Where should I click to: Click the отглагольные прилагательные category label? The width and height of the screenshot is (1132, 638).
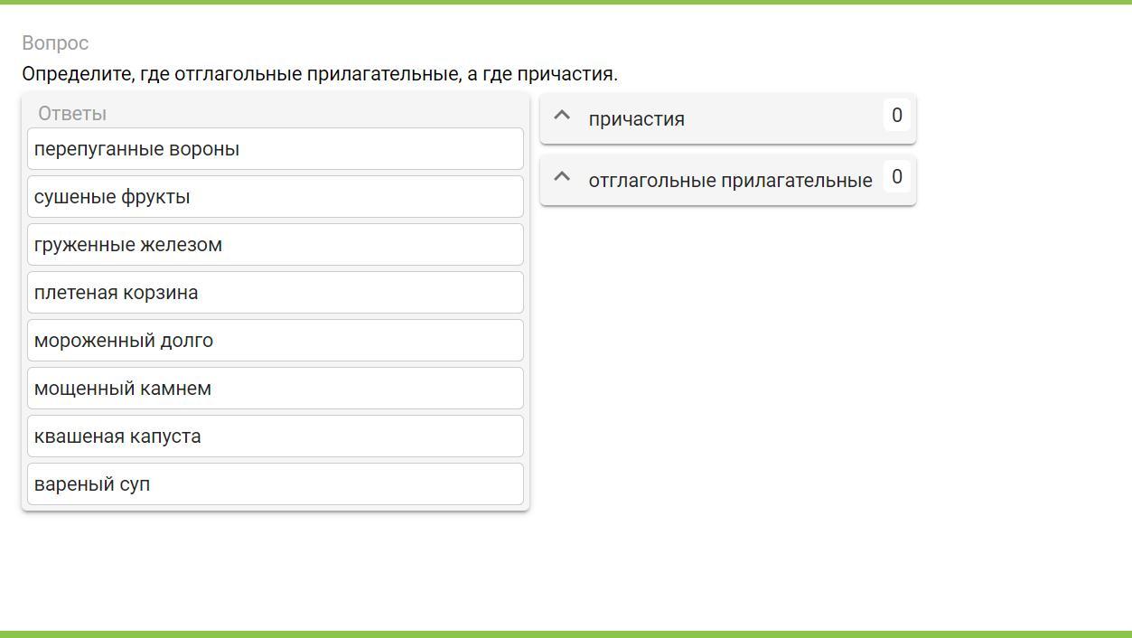730,181
